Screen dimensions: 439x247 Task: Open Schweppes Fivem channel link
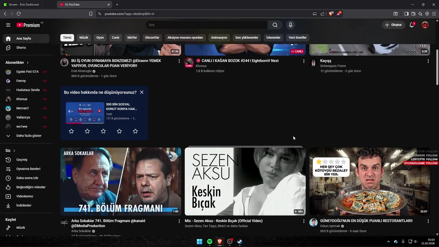[333, 66]
